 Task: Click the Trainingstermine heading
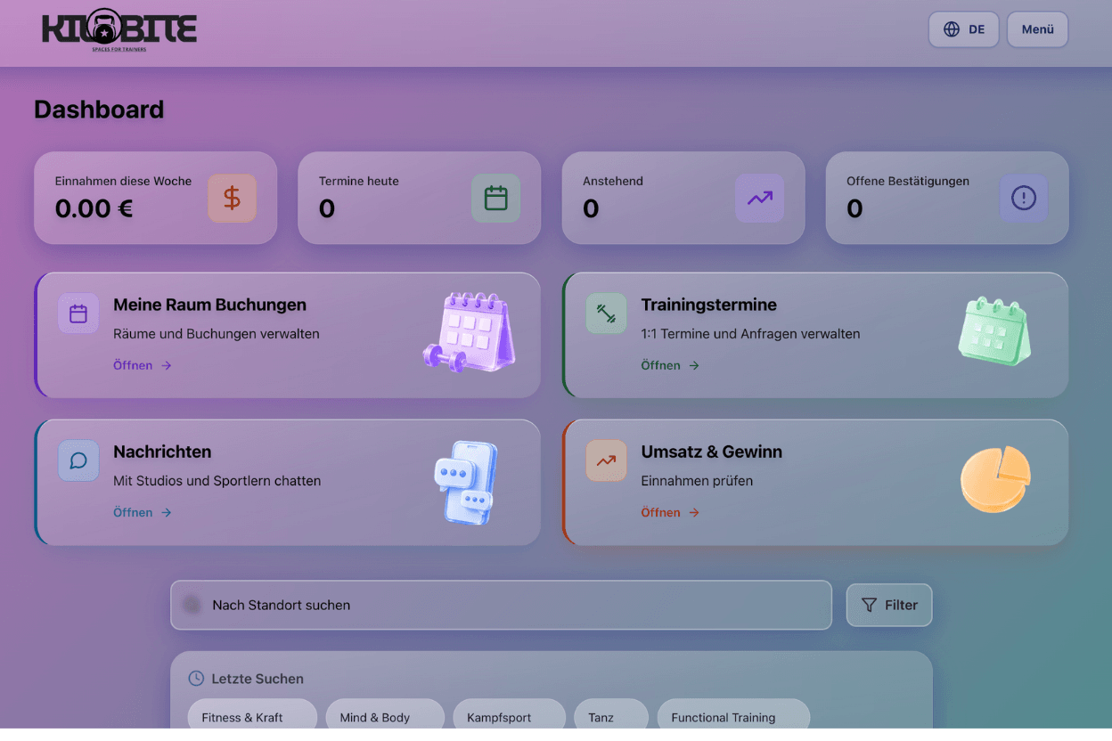pyautogui.click(x=709, y=305)
